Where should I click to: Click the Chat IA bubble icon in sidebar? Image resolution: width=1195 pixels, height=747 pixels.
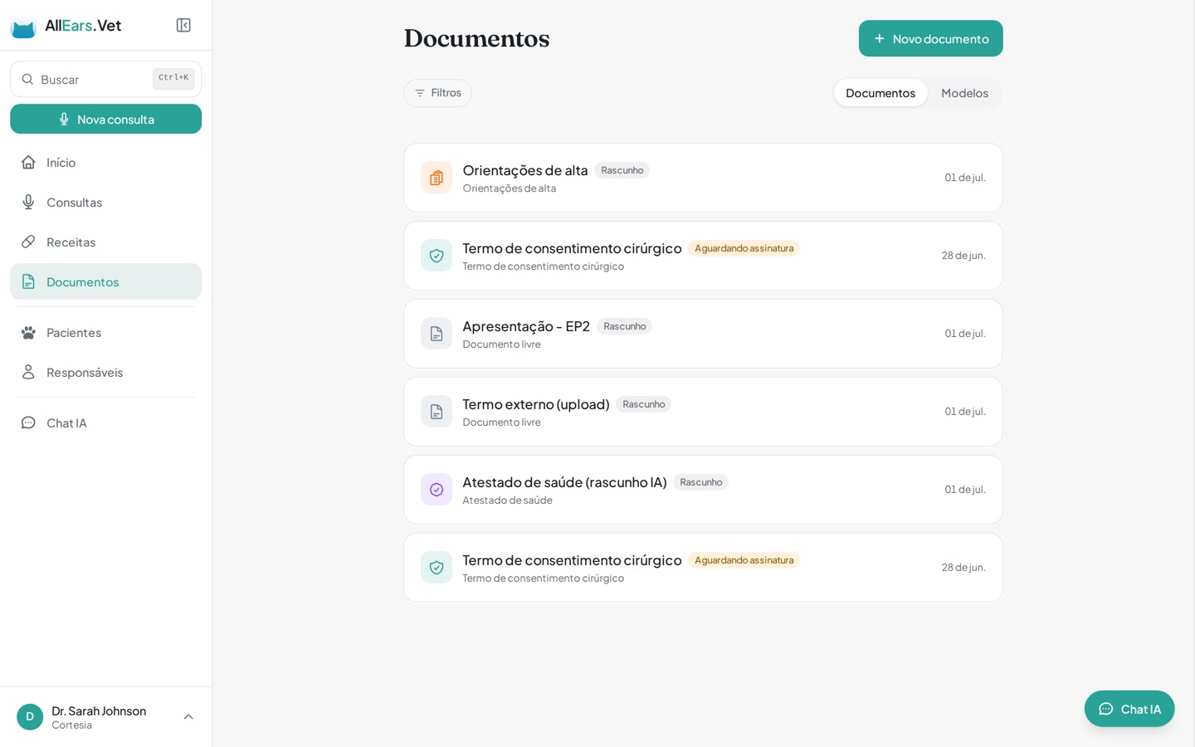click(x=28, y=422)
